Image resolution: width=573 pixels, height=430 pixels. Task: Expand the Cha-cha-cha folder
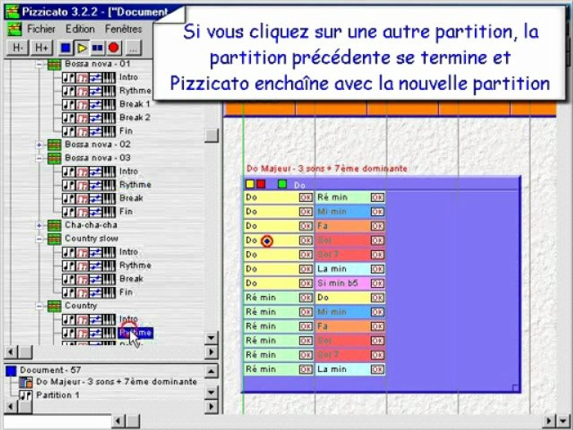coord(39,226)
